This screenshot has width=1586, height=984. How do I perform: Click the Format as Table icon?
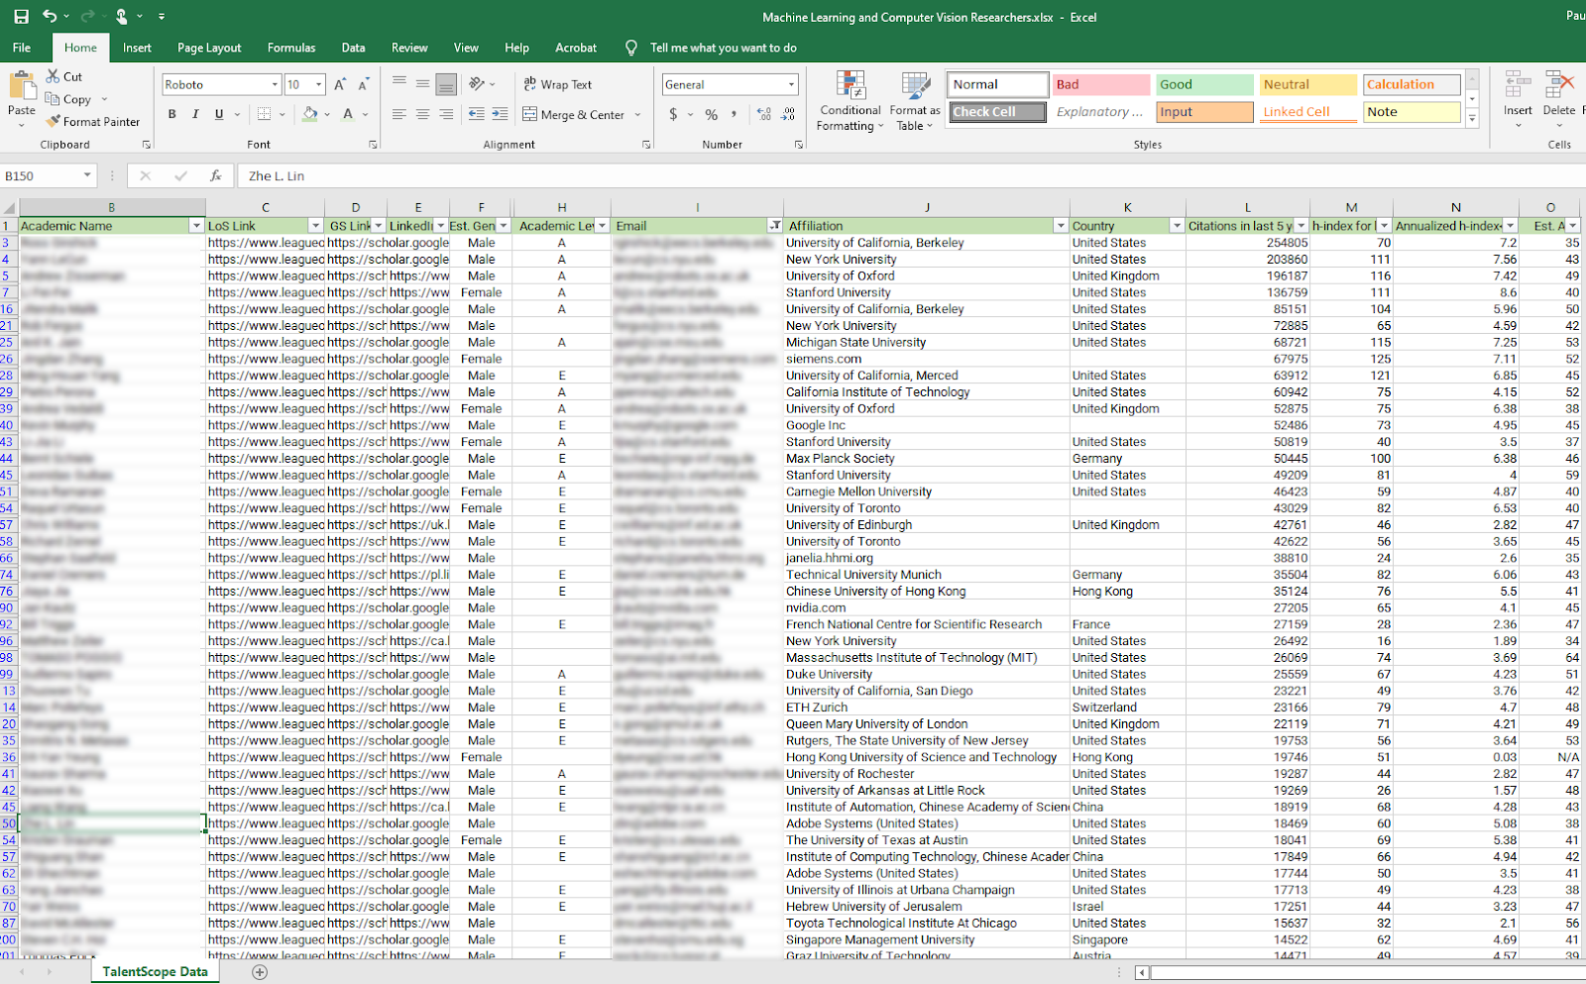pos(914,102)
